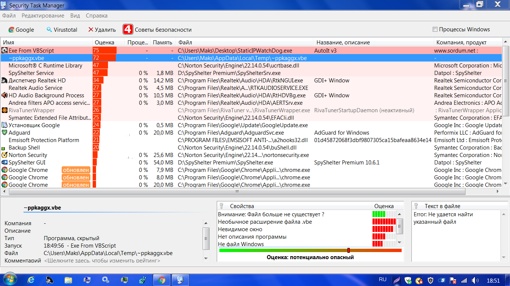Click the Adguard shield icon
This screenshot has width=510, height=286.
pyautogui.click(x=4, y=132)
